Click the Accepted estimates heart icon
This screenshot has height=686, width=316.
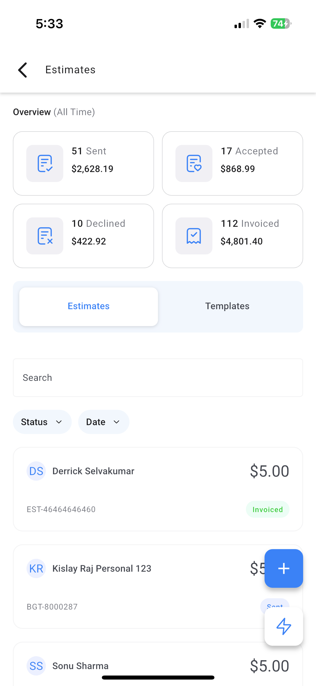(194, 163)
